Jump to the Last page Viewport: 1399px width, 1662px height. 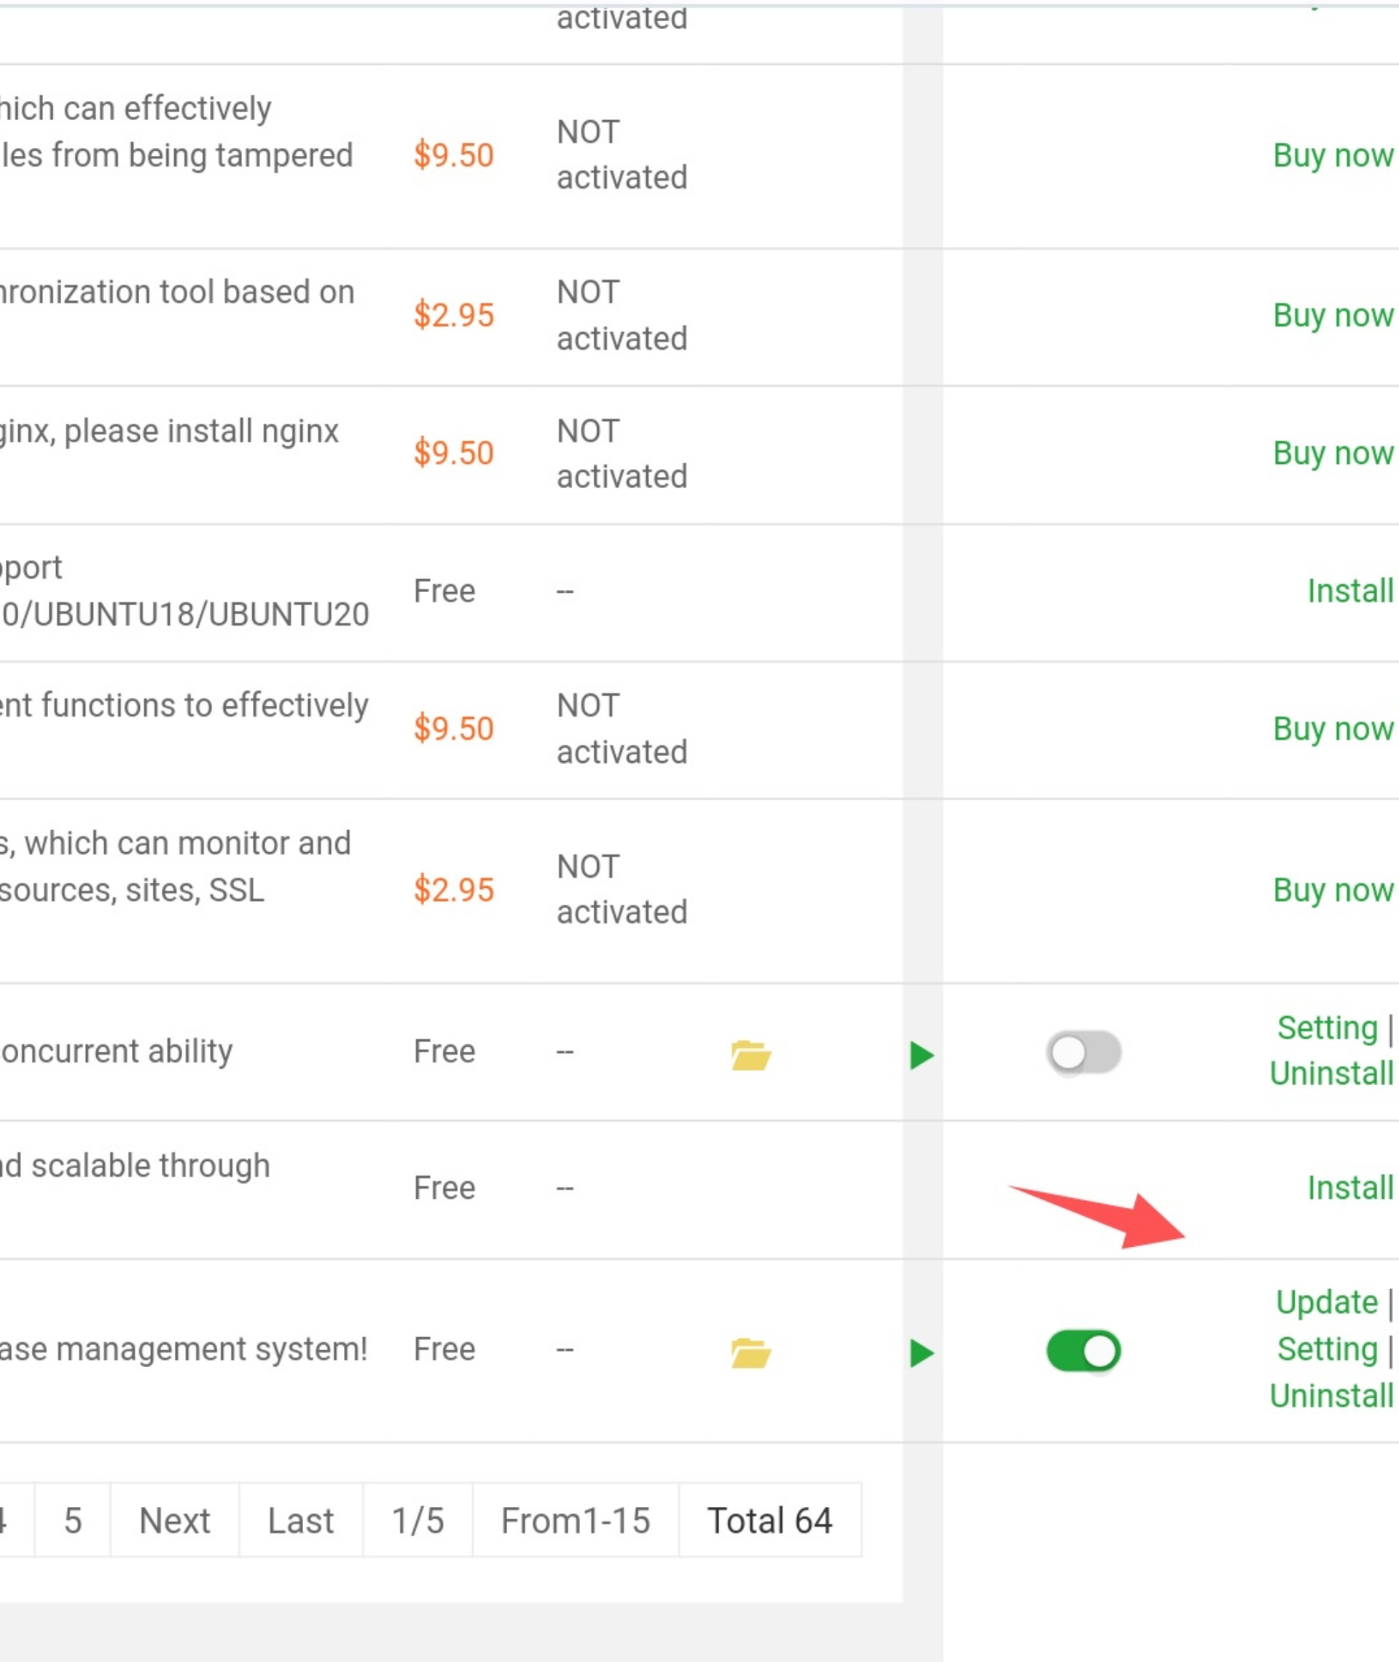pos(301,1520)
